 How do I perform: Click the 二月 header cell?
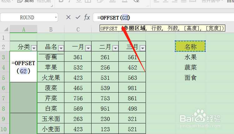tap(105, 46)
